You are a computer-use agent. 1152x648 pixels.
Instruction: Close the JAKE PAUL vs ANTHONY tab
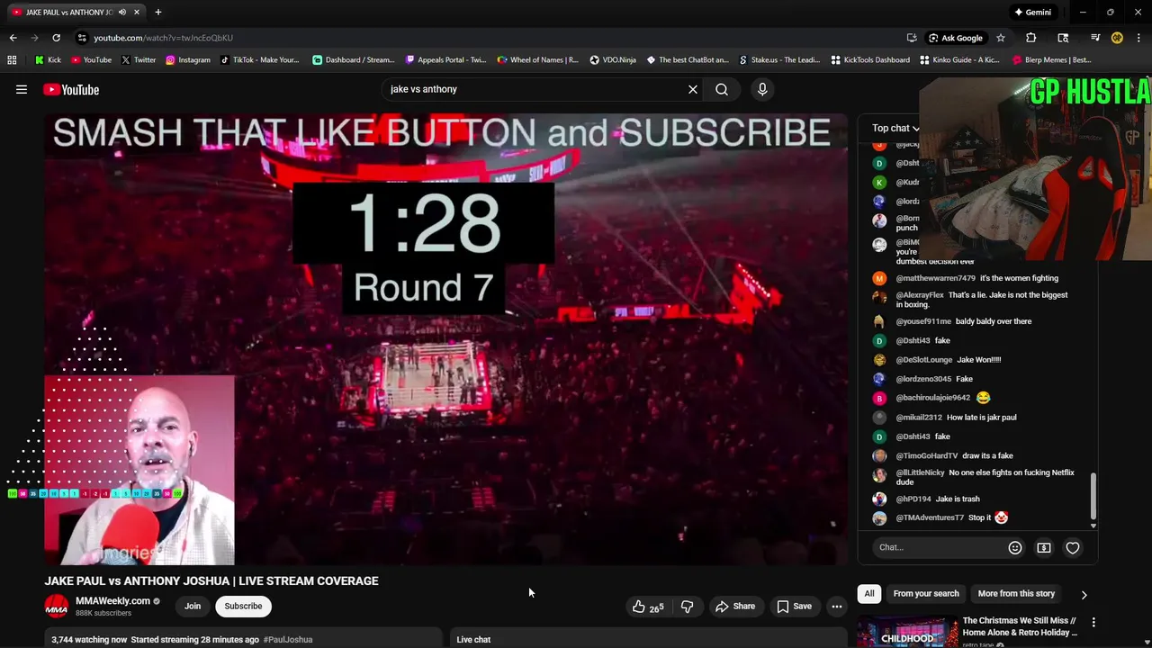click(x=137, y=13)
